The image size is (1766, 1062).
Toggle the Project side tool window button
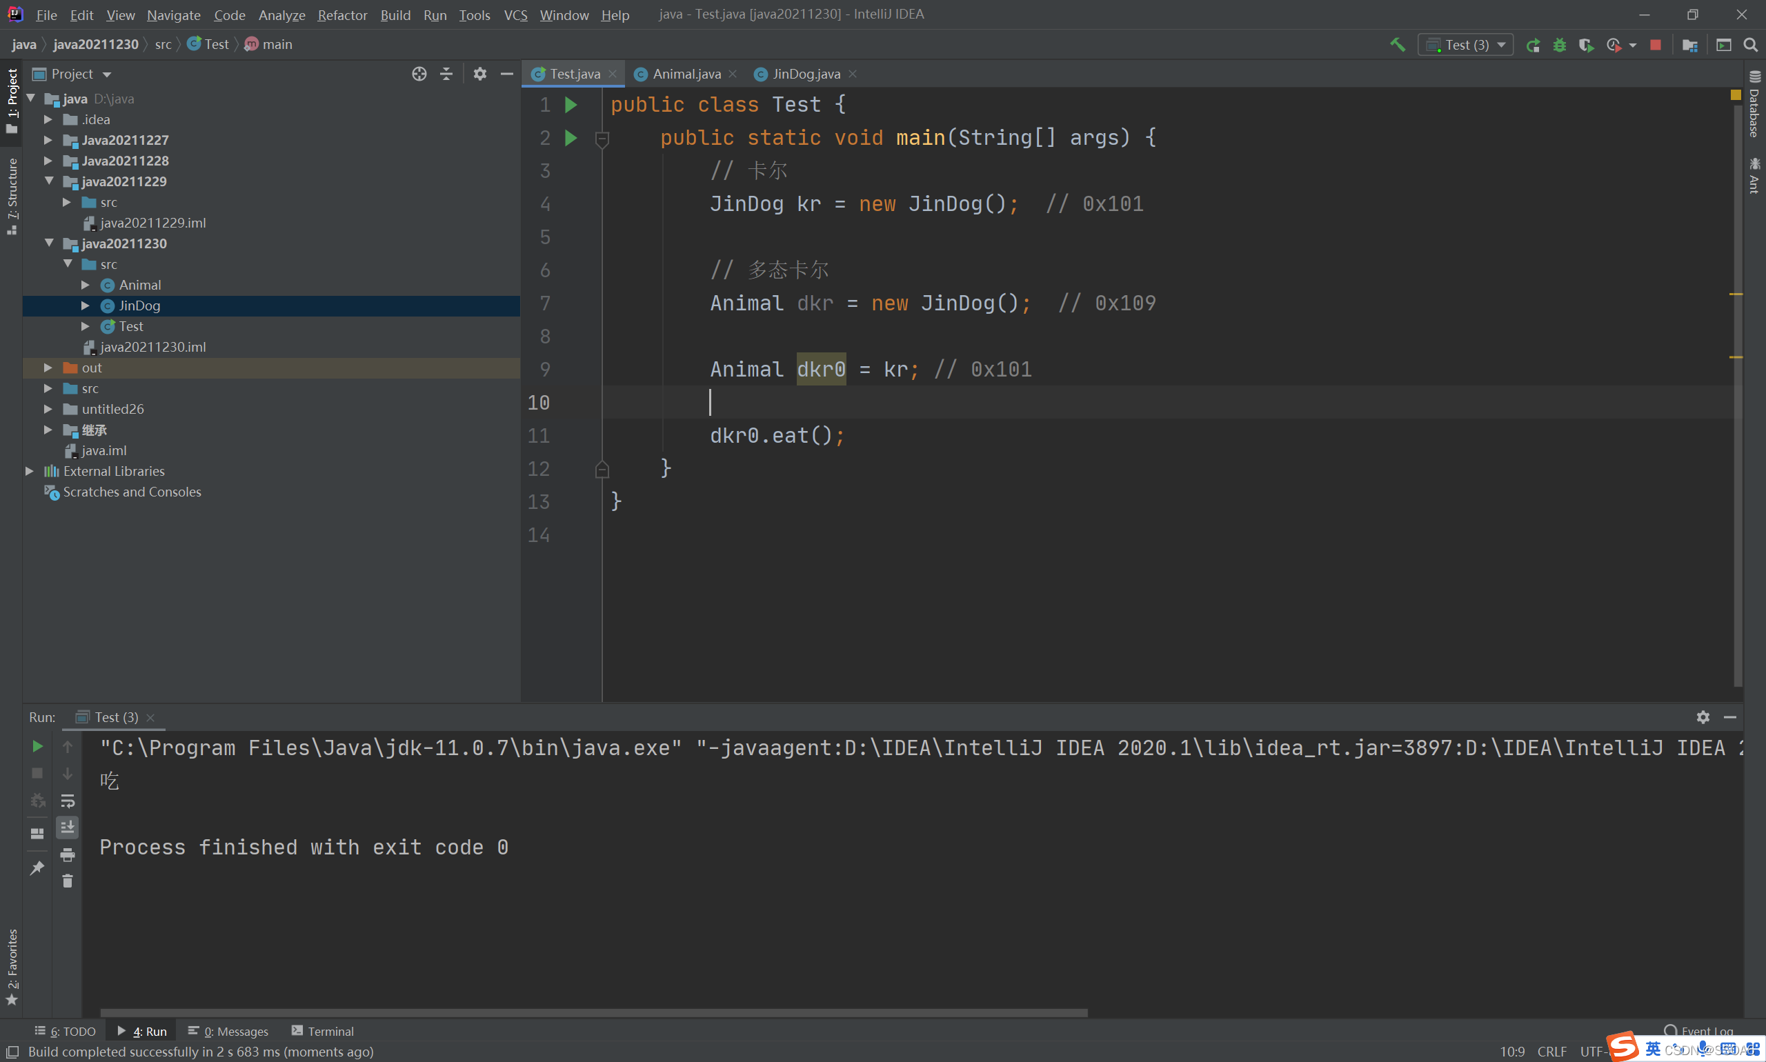(12, 101)
